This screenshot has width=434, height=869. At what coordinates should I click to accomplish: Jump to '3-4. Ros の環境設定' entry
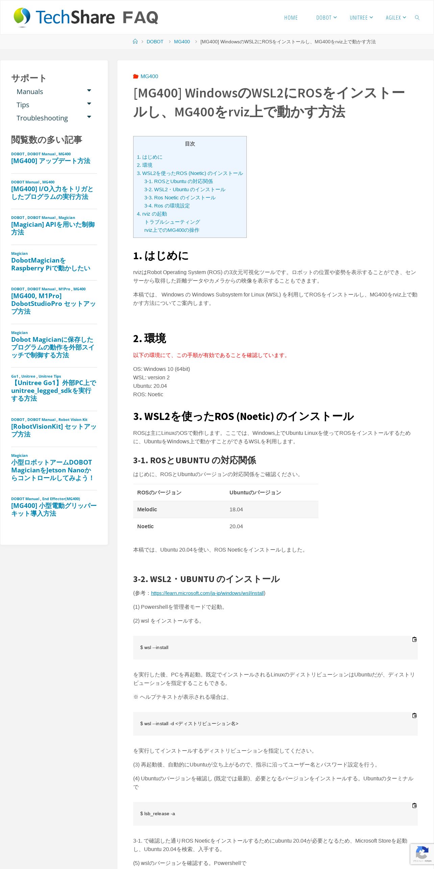[167, 206]
